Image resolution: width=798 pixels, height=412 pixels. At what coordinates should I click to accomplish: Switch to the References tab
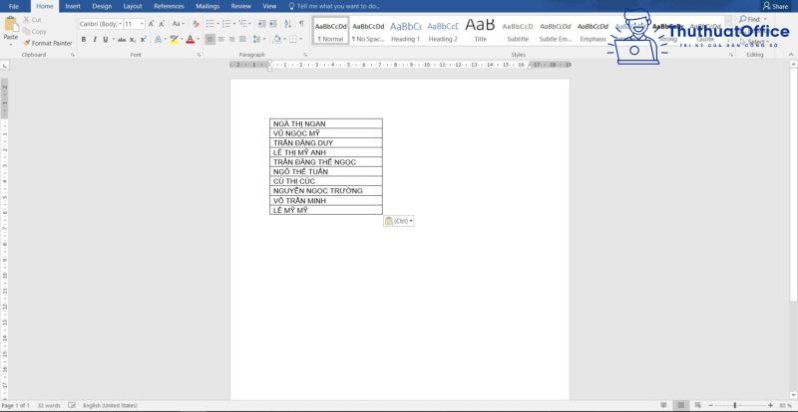point(169,7)
